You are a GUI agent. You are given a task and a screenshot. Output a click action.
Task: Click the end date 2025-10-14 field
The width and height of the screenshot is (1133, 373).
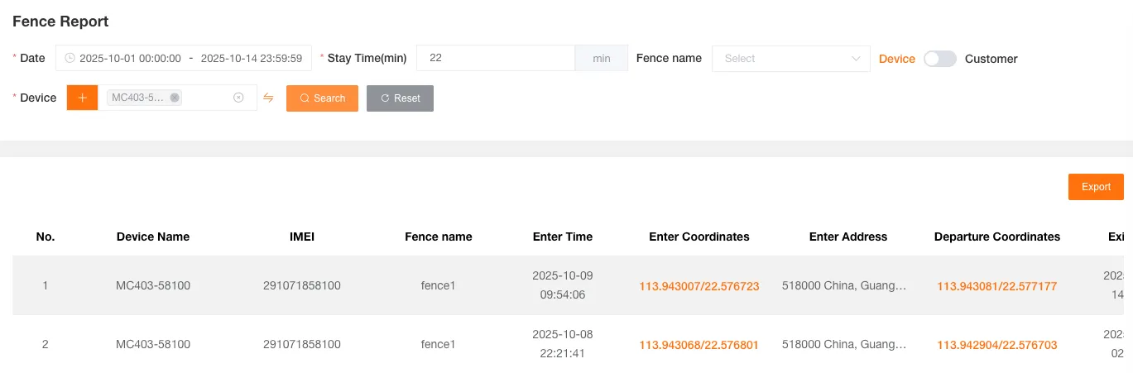252,59
